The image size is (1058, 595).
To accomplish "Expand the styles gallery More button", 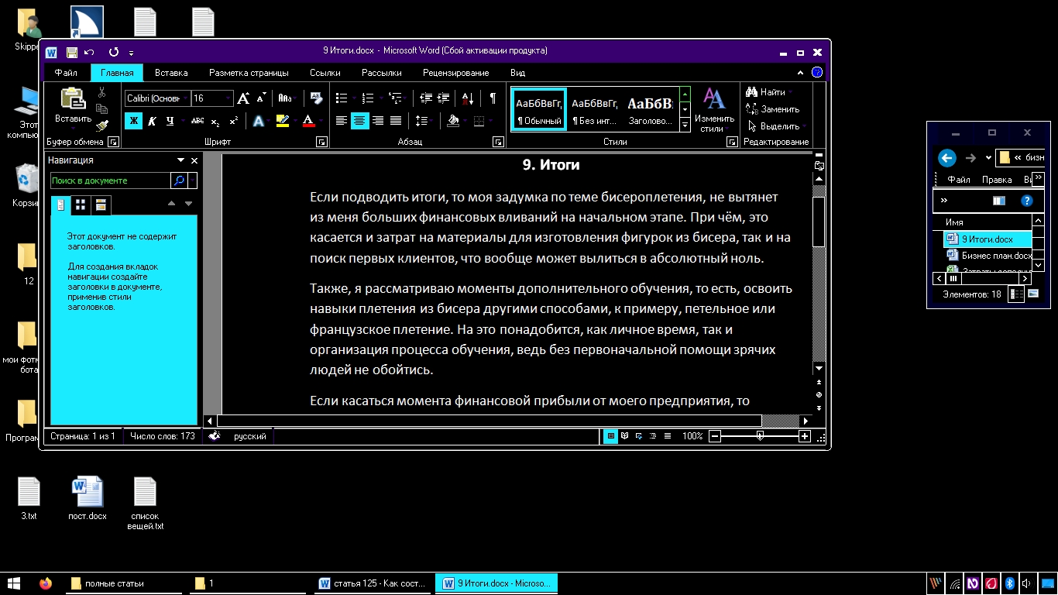I will point(685,126).
